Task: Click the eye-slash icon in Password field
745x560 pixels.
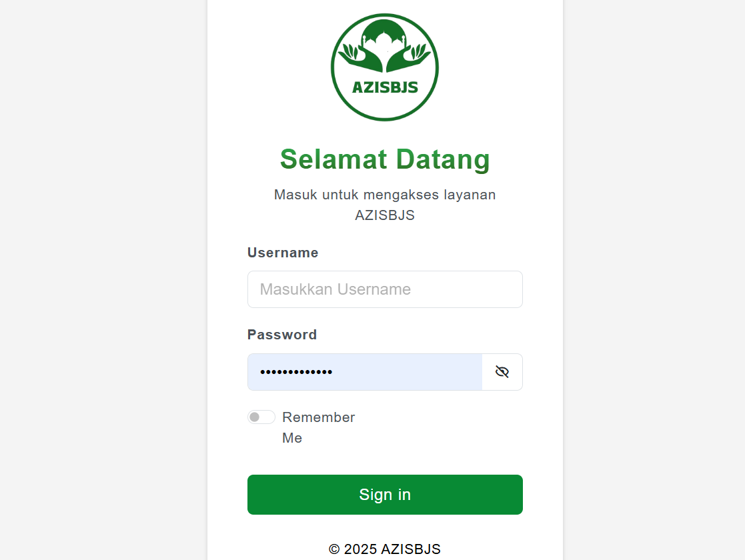Action: point(502,372)
